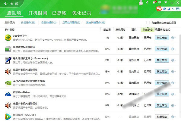Open gear dropdown for 腾讯视频 row
Image resolution: width=181 pixels, height=121 pixels.
(173, 116)
